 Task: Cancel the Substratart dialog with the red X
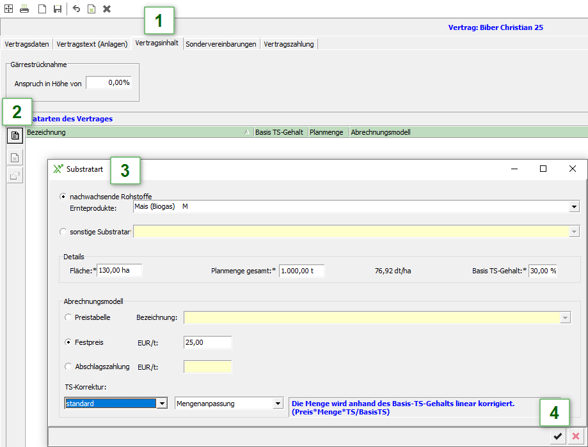tap(576, 436)
